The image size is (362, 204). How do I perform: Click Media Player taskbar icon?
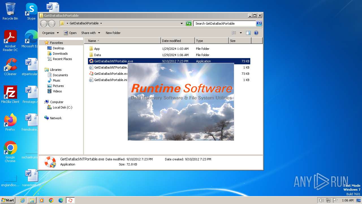point(42,200)
